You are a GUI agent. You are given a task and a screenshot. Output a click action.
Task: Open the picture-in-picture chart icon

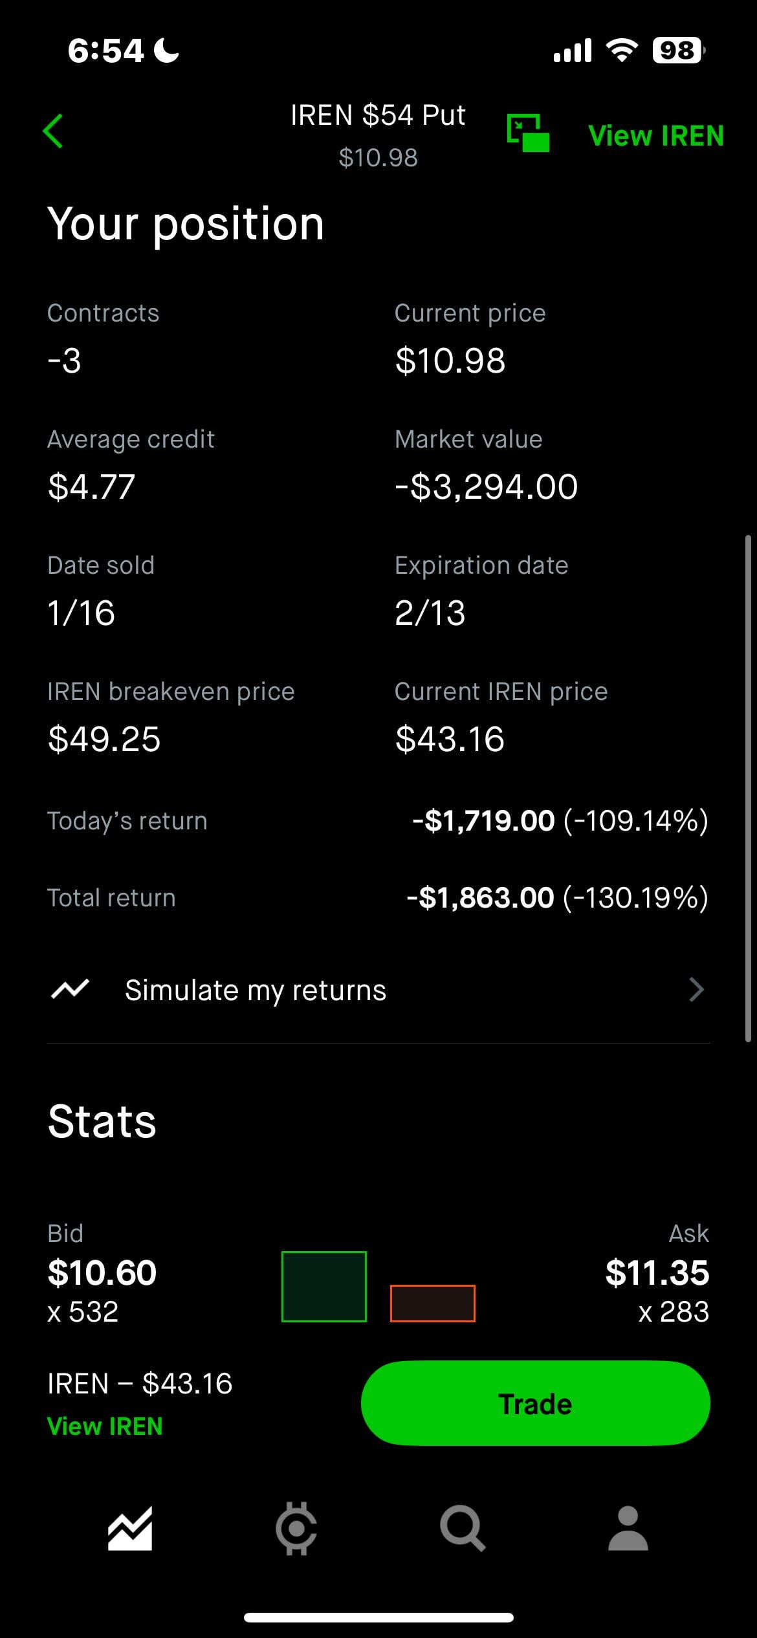pos(528,133)
